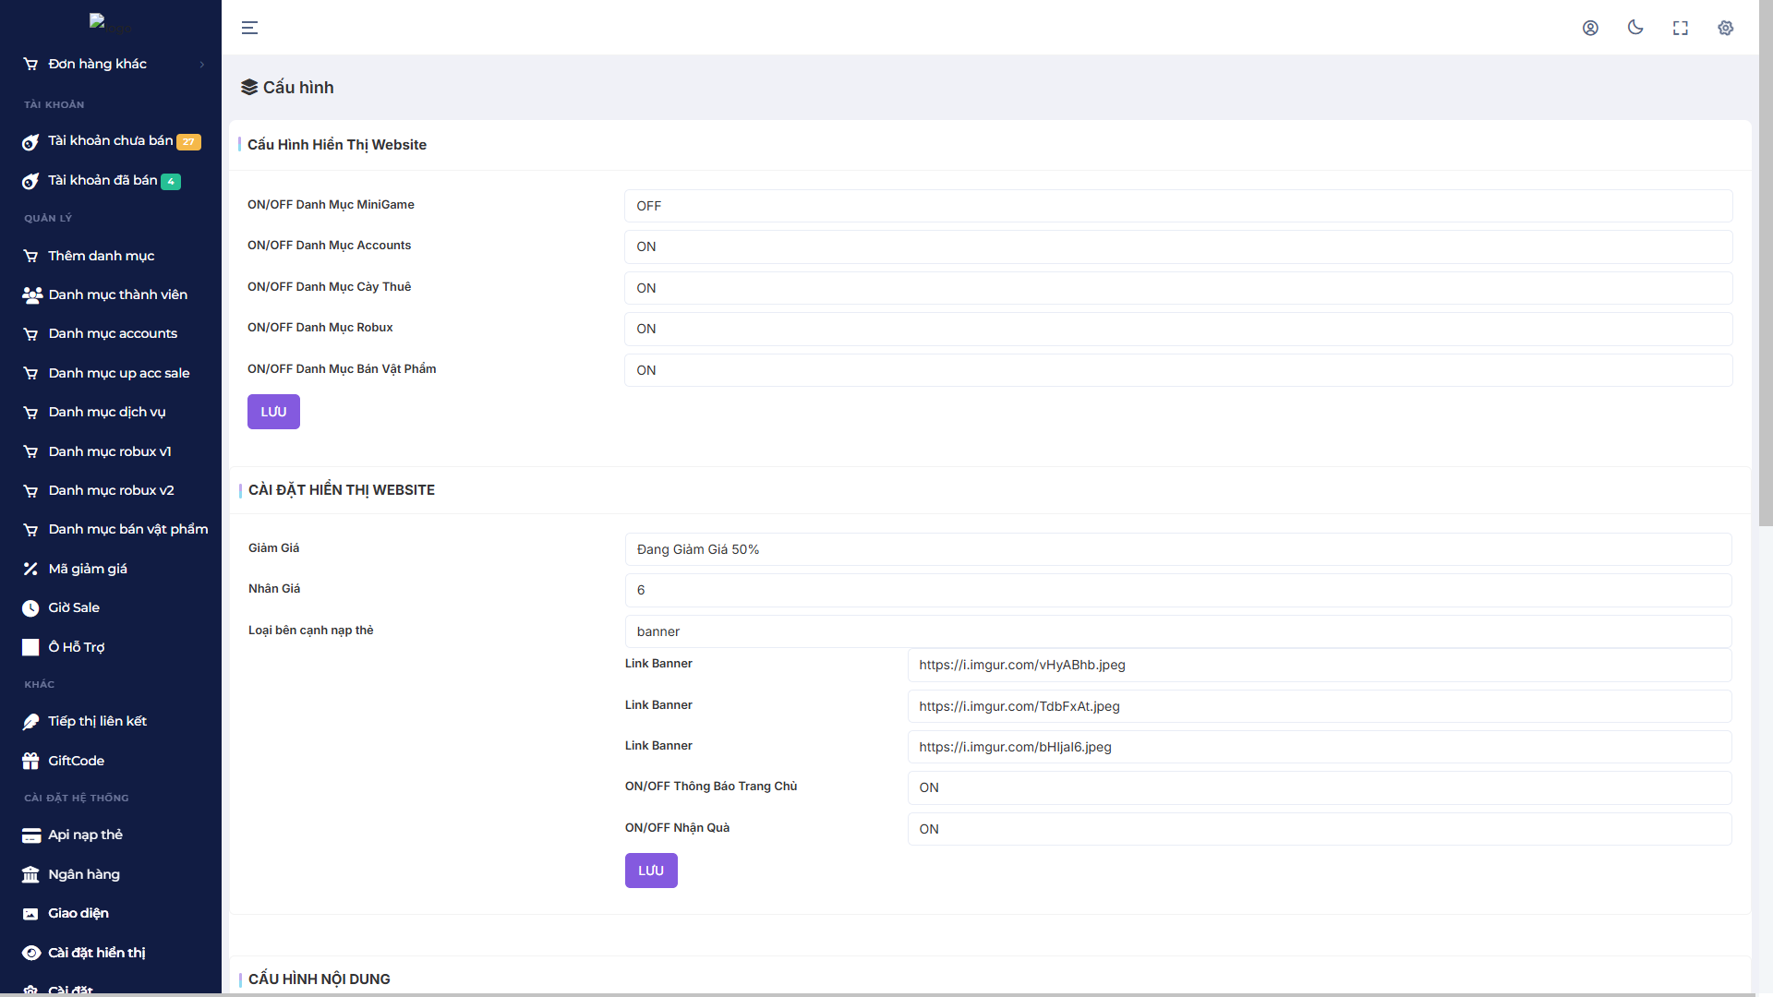This screenshot has height=997, width=1773.
Task: Open the ON/OFF Danh Mục Robux dropdown
Action: tap(1177, 329)
